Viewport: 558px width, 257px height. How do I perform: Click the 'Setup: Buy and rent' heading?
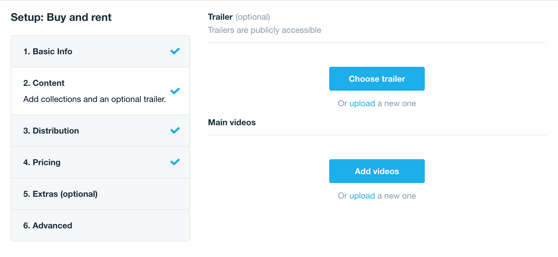pyautogui.click(x=61, y=17)
